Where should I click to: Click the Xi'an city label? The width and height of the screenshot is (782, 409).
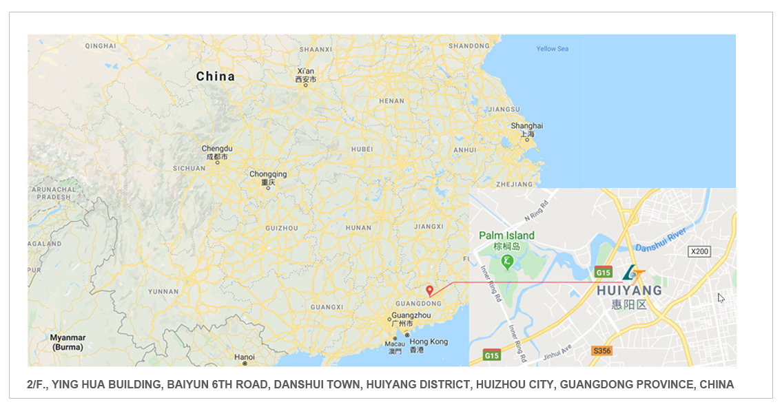coord(306,75)
